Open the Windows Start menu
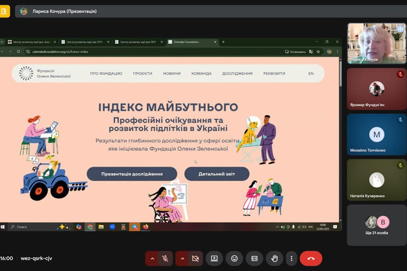The image size is (407, 271). point(3,227)
